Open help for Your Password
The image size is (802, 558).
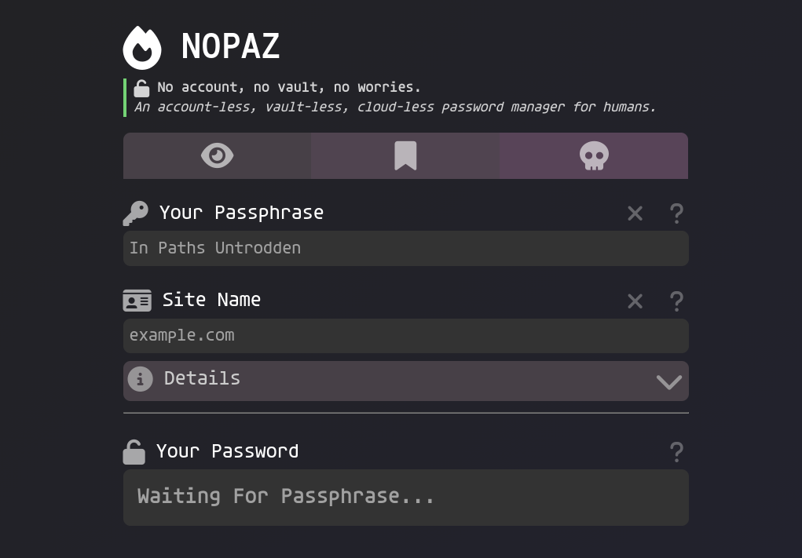pos(676,451)
